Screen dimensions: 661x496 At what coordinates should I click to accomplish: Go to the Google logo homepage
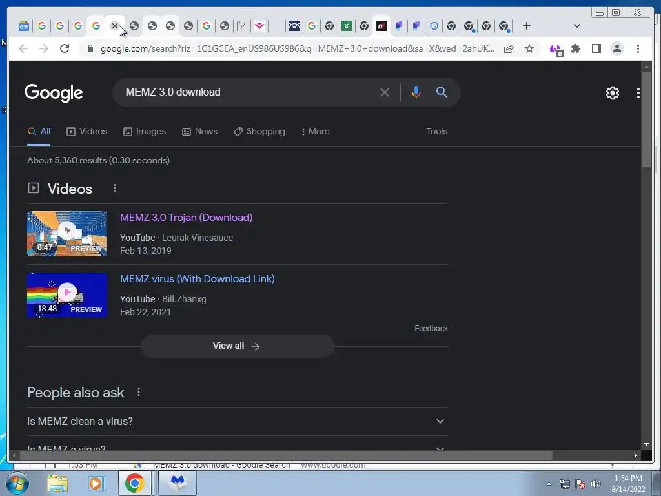pyautogui.click(x=54, y=93)
